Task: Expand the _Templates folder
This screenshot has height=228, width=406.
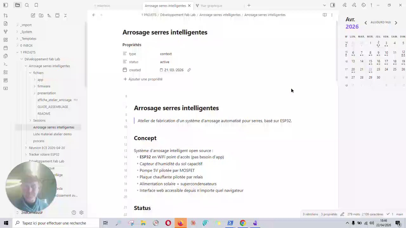Action: (x=28, y=39)
